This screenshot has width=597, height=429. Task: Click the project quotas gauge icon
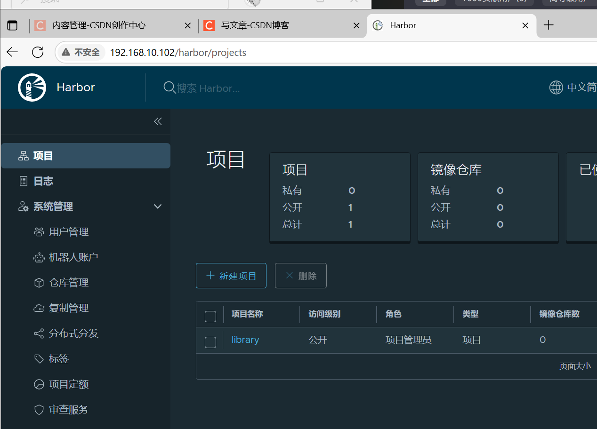click(x=39, y=384)
